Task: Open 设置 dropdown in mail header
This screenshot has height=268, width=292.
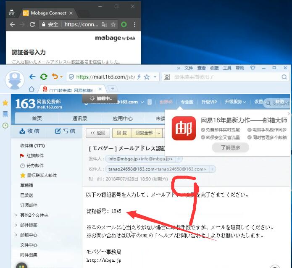Action: click(x=260, y=102)
